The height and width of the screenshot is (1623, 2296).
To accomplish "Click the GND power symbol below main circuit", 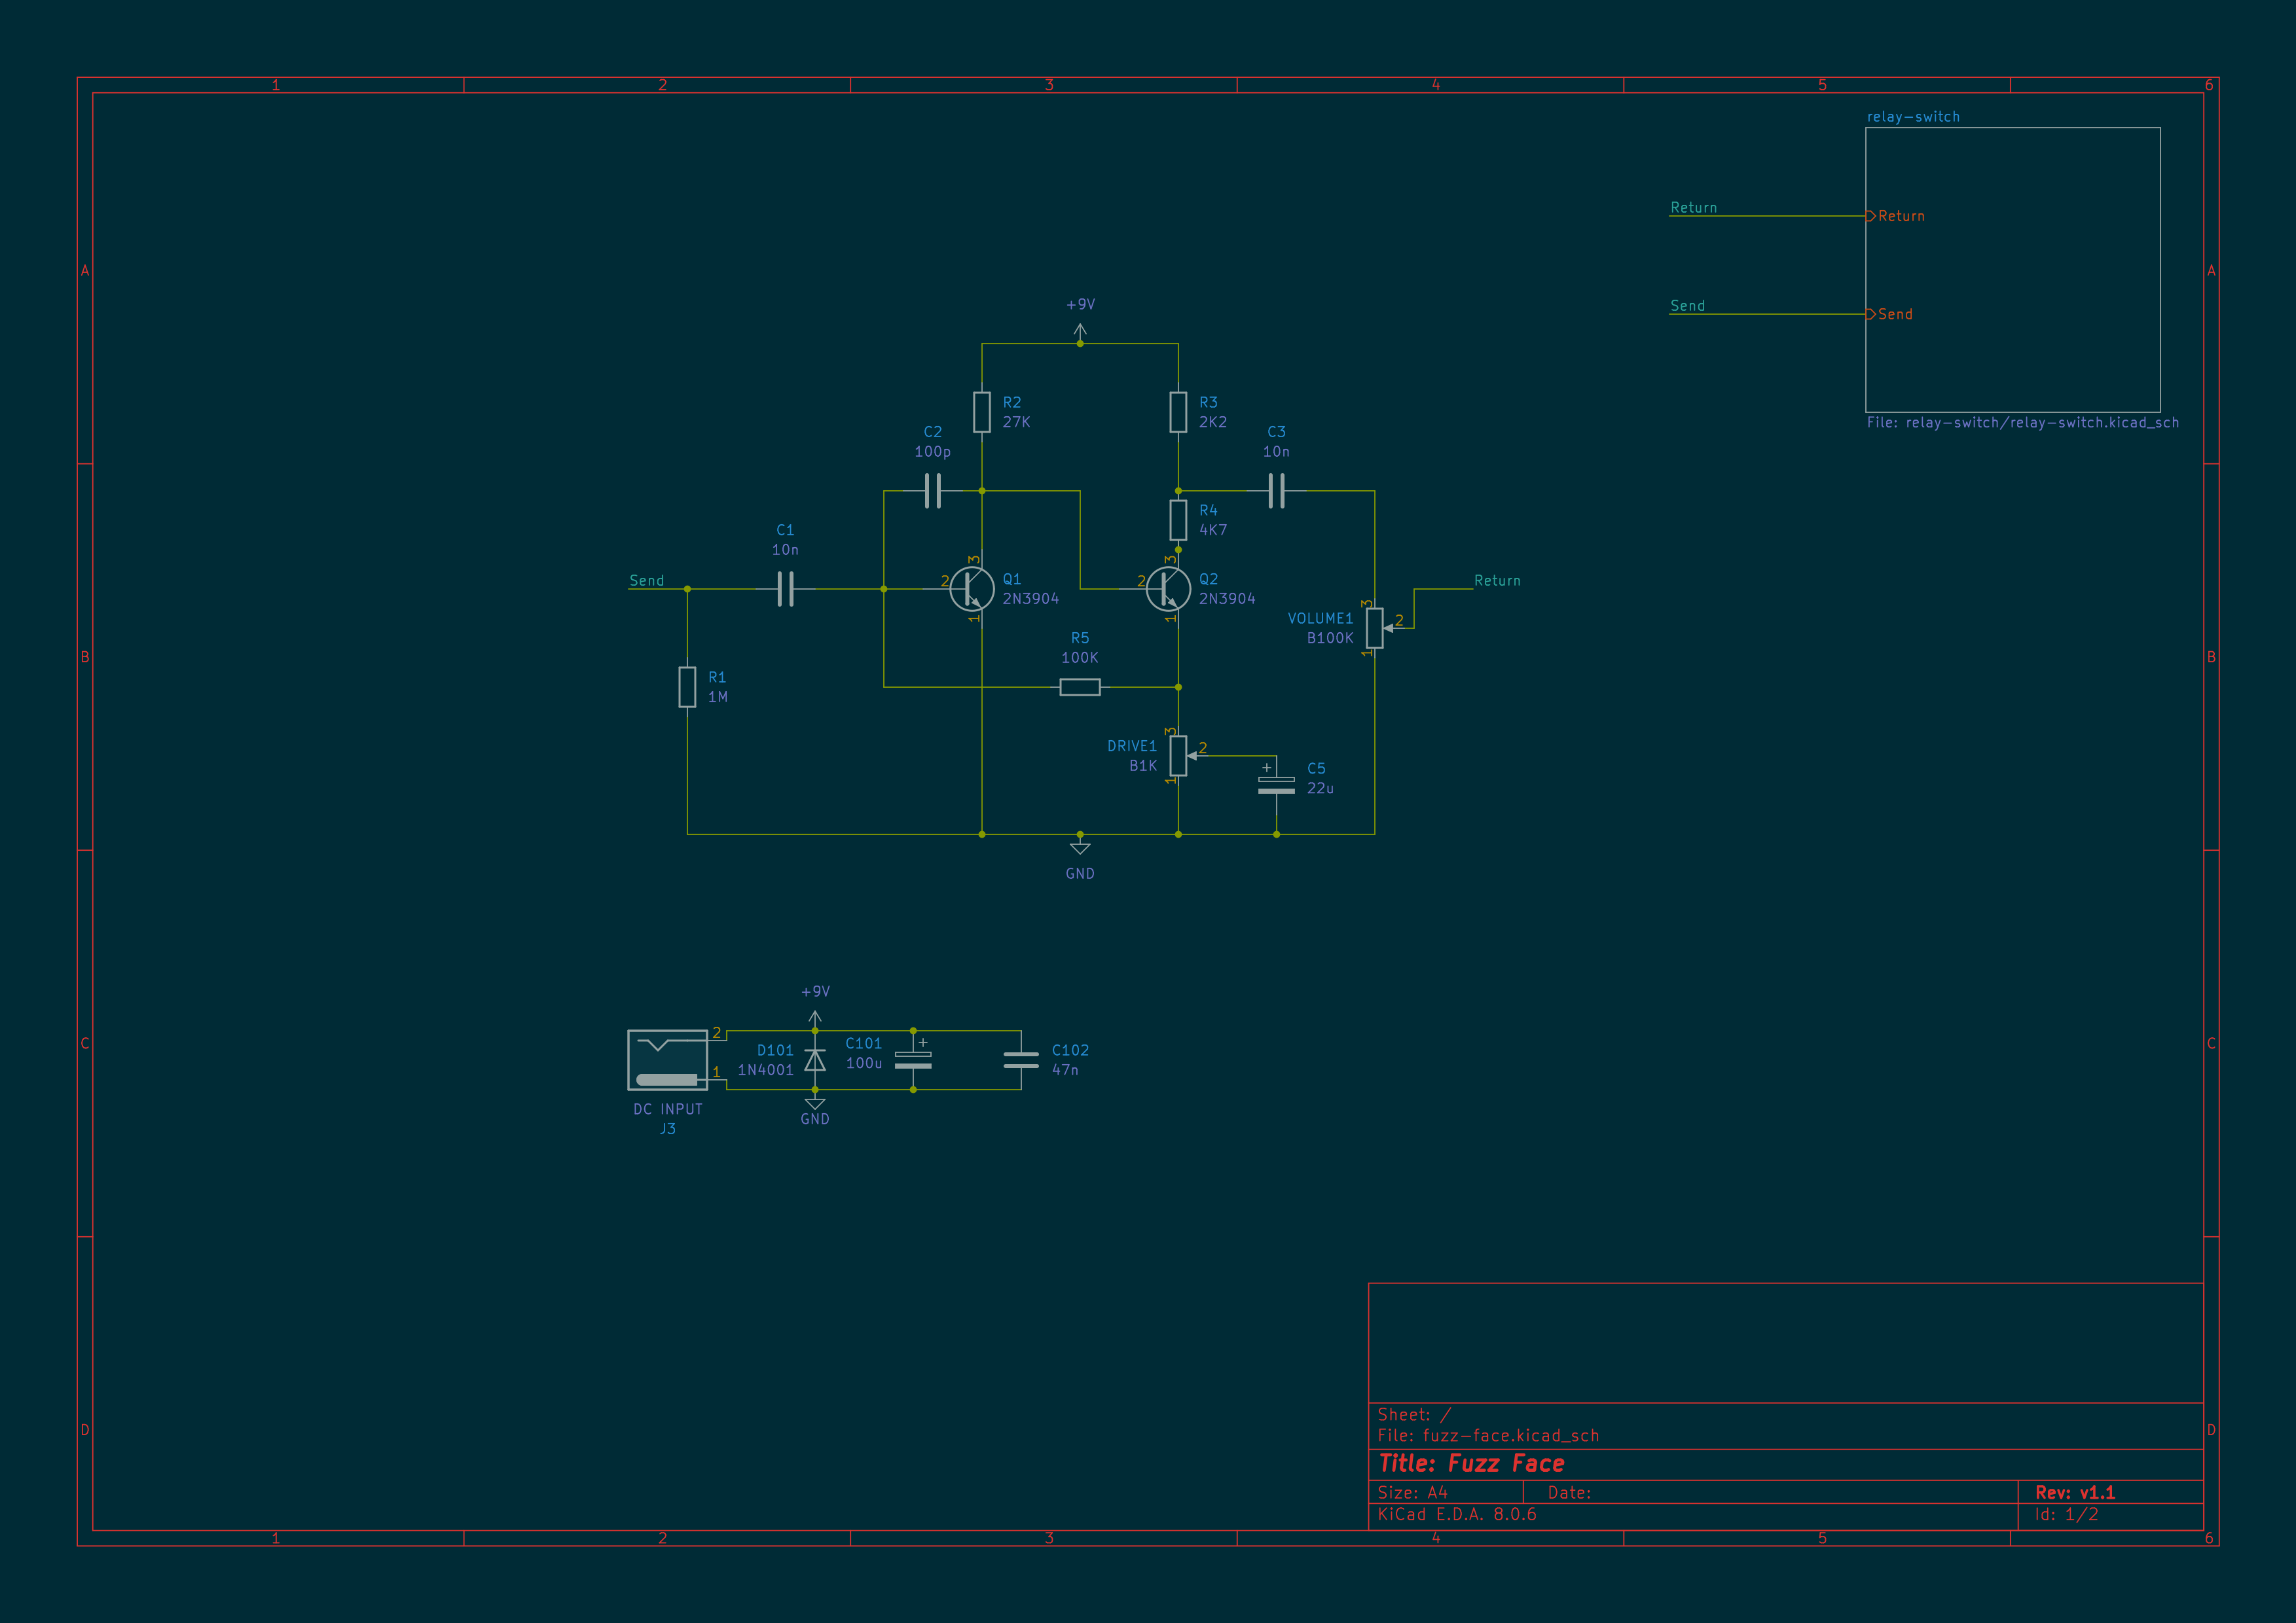I will pos(1080,847).
